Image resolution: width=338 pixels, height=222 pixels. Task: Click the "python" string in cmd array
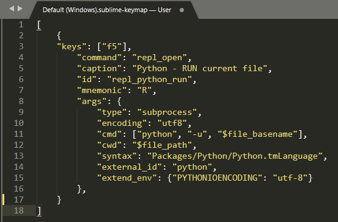(157, 134)
